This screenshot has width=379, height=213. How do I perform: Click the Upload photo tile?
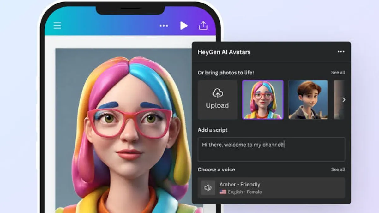(217, 99)
